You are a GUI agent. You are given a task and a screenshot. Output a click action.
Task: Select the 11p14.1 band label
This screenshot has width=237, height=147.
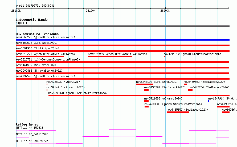(x=22, y=23)
